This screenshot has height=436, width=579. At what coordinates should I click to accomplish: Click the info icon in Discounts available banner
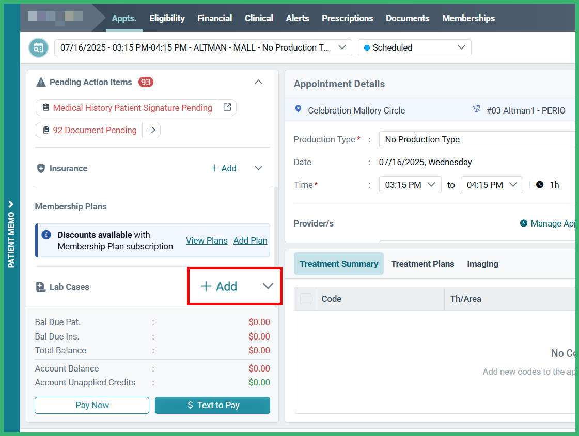click(x=46, y=234)
